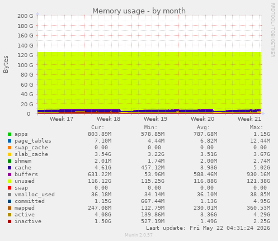Viewport: 278px width, 241px height.
Task: Click the 'Week 18' axis label
Action: (x=109, y=119)
